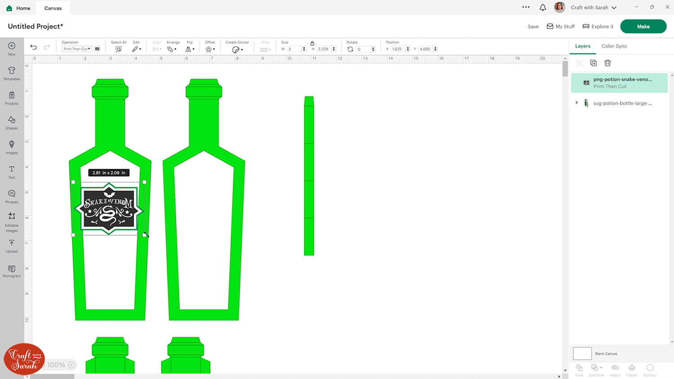This screenshot has width=674, height=379.
Task: Open the Operation Print Then Cut dropdown
Action: point(77,49)
